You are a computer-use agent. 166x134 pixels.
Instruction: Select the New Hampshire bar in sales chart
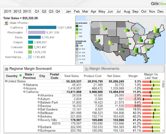click(30, 57)
